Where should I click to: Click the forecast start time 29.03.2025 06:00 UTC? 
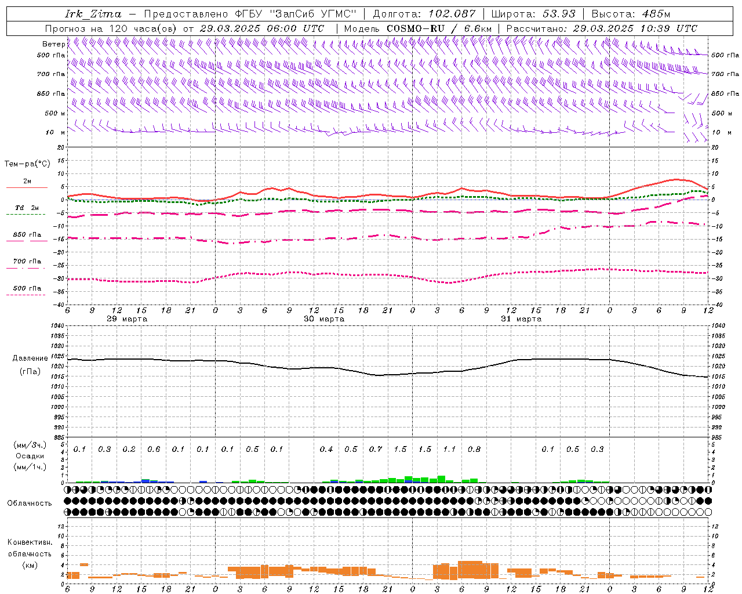pos(261,28)
